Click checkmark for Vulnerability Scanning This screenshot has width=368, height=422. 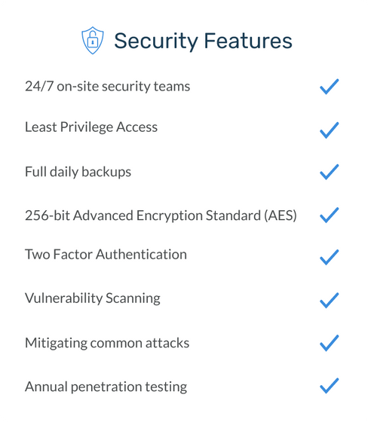(x=330, y=301)
